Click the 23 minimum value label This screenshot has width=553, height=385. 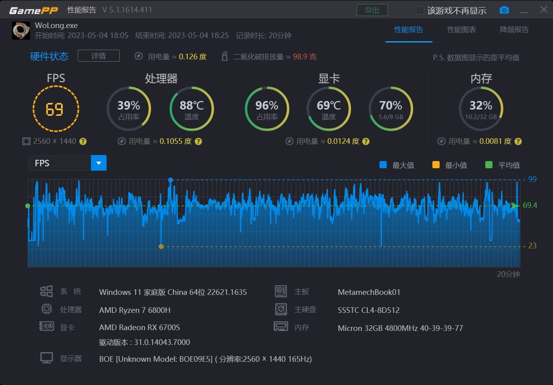[x=532, y=246]
